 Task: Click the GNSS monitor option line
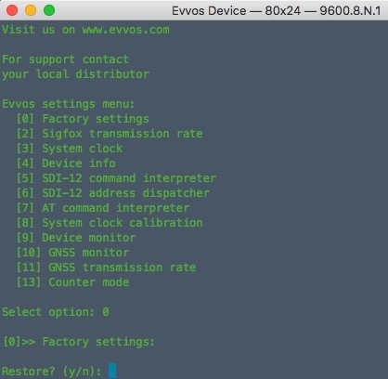tap(72, 253)
